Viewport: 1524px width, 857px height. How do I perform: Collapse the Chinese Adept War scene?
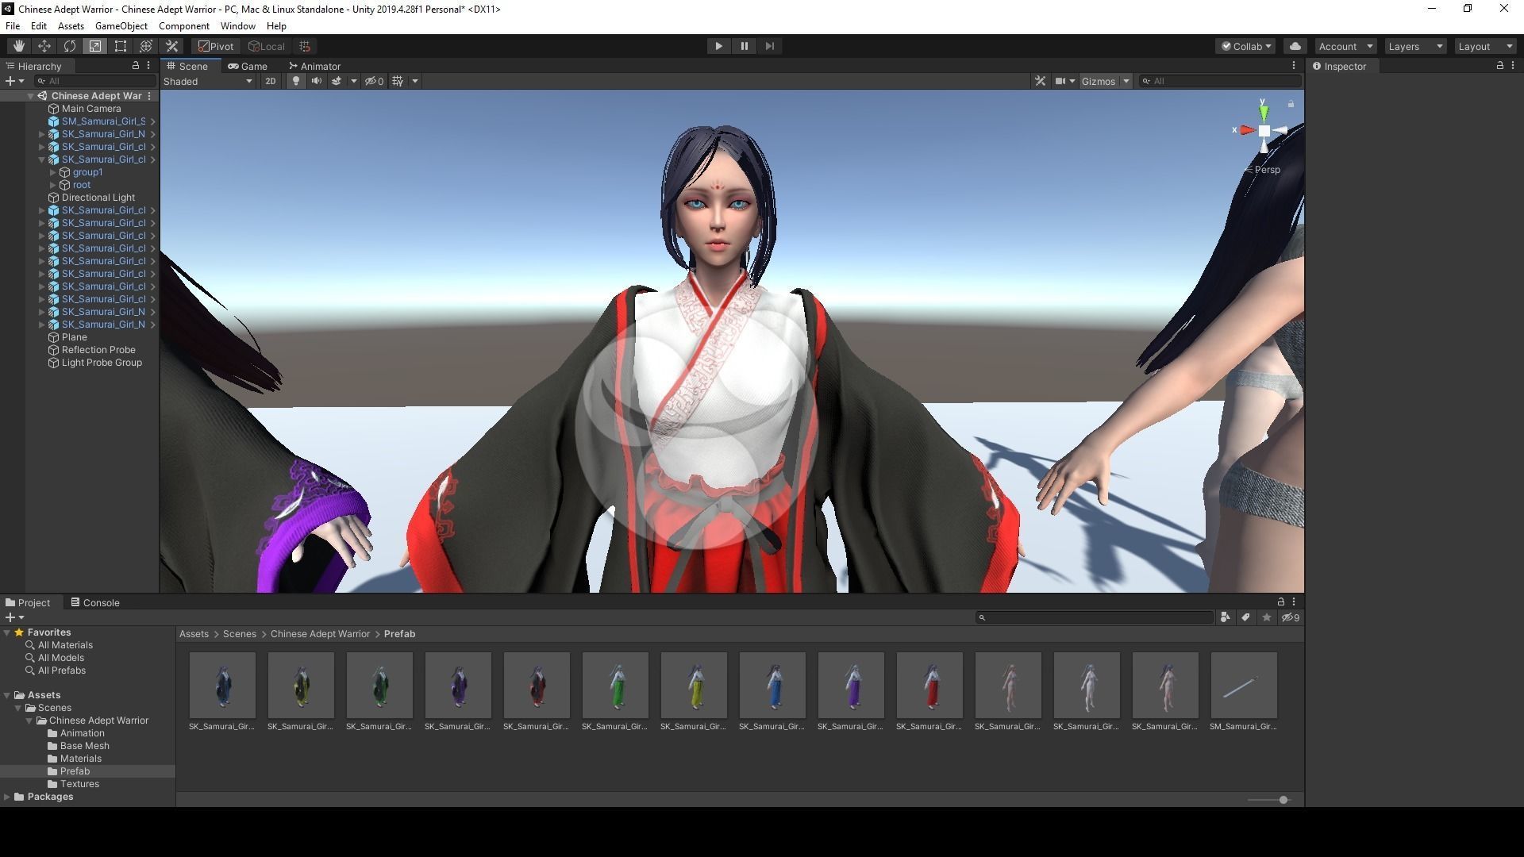click(31, 96)
